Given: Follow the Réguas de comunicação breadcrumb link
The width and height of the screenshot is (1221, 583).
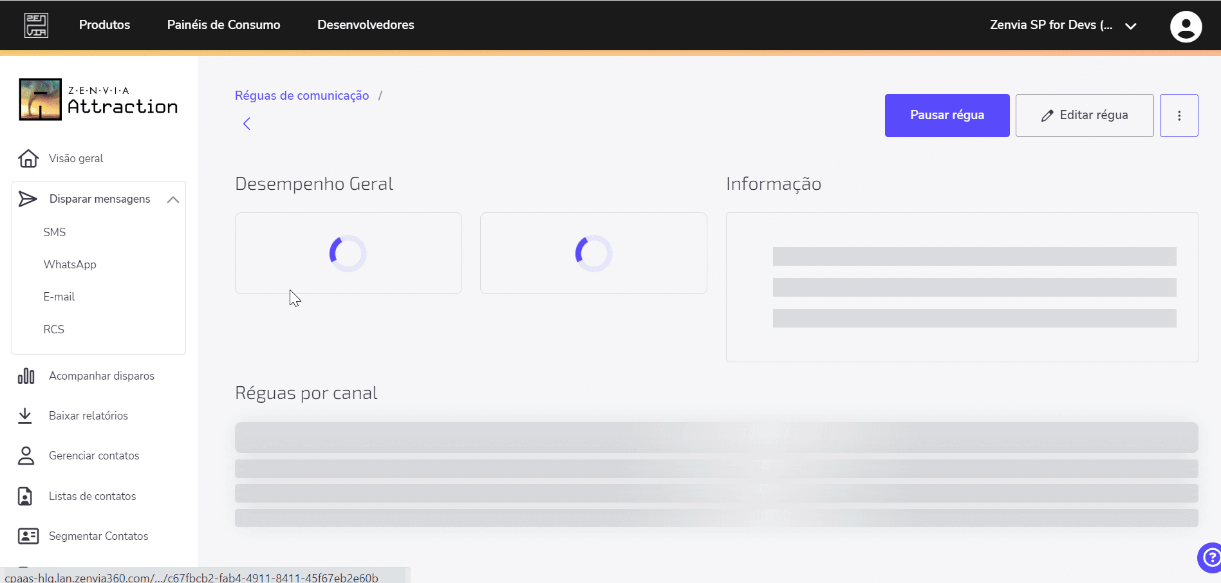Looking at the screenshot, I should click(x=302, y=95).
